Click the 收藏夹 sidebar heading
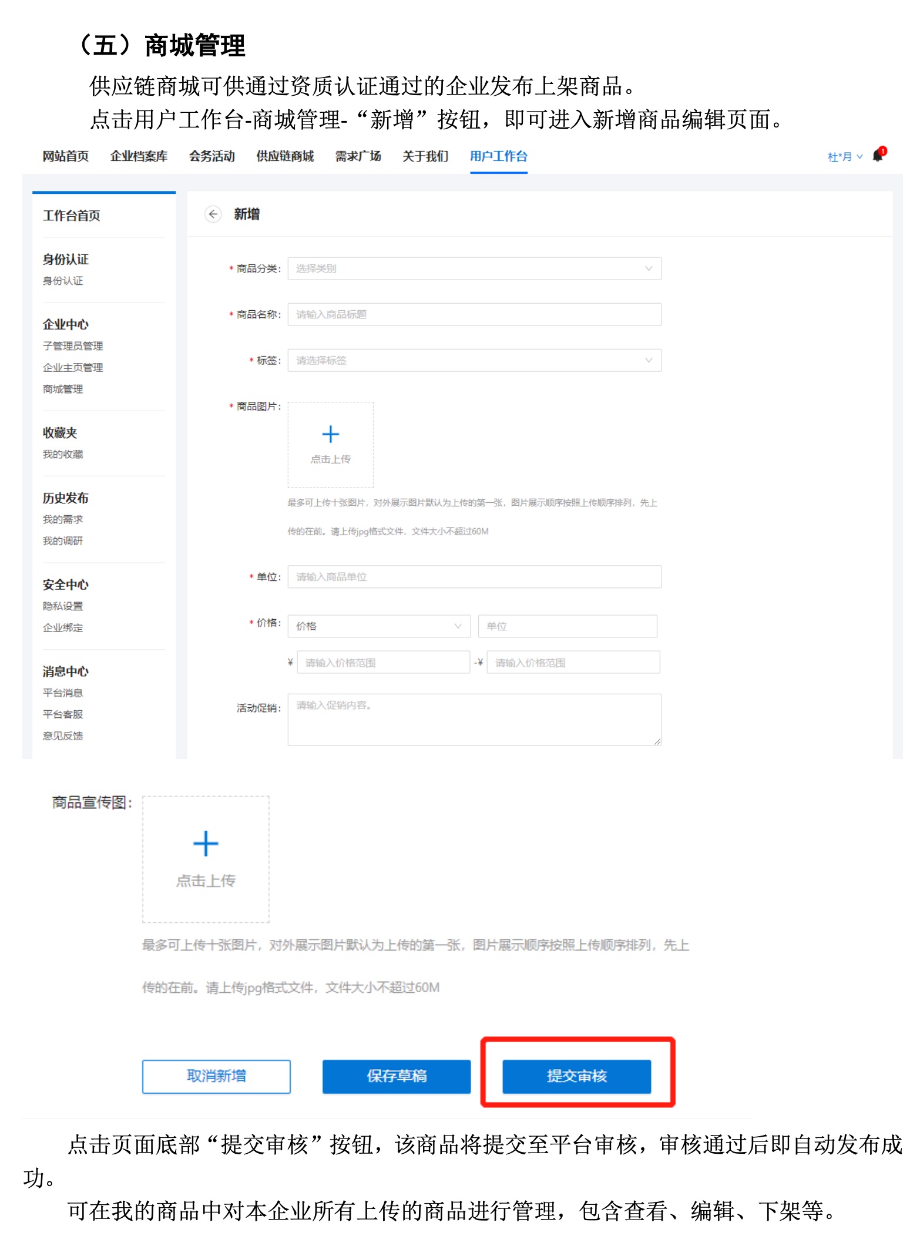This screenshot has height=1236, width=920. pyautogui.click(x=60, y=433)
